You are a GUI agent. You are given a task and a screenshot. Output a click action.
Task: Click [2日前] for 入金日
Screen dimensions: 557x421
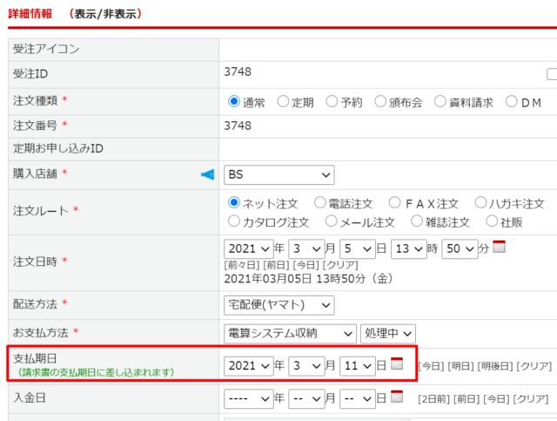pyautogui.click(x=433, y=399)
